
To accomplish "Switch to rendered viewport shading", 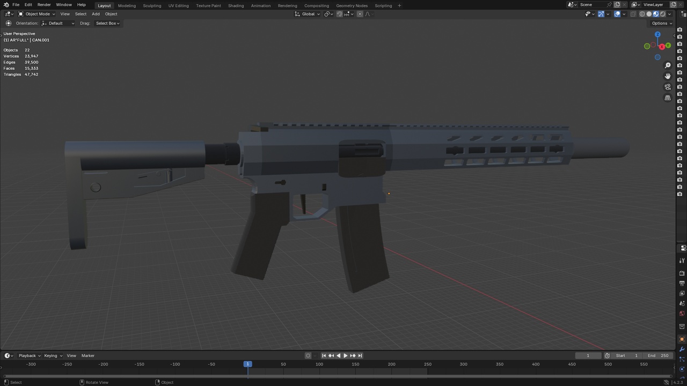I will click(x=662, y=14).
